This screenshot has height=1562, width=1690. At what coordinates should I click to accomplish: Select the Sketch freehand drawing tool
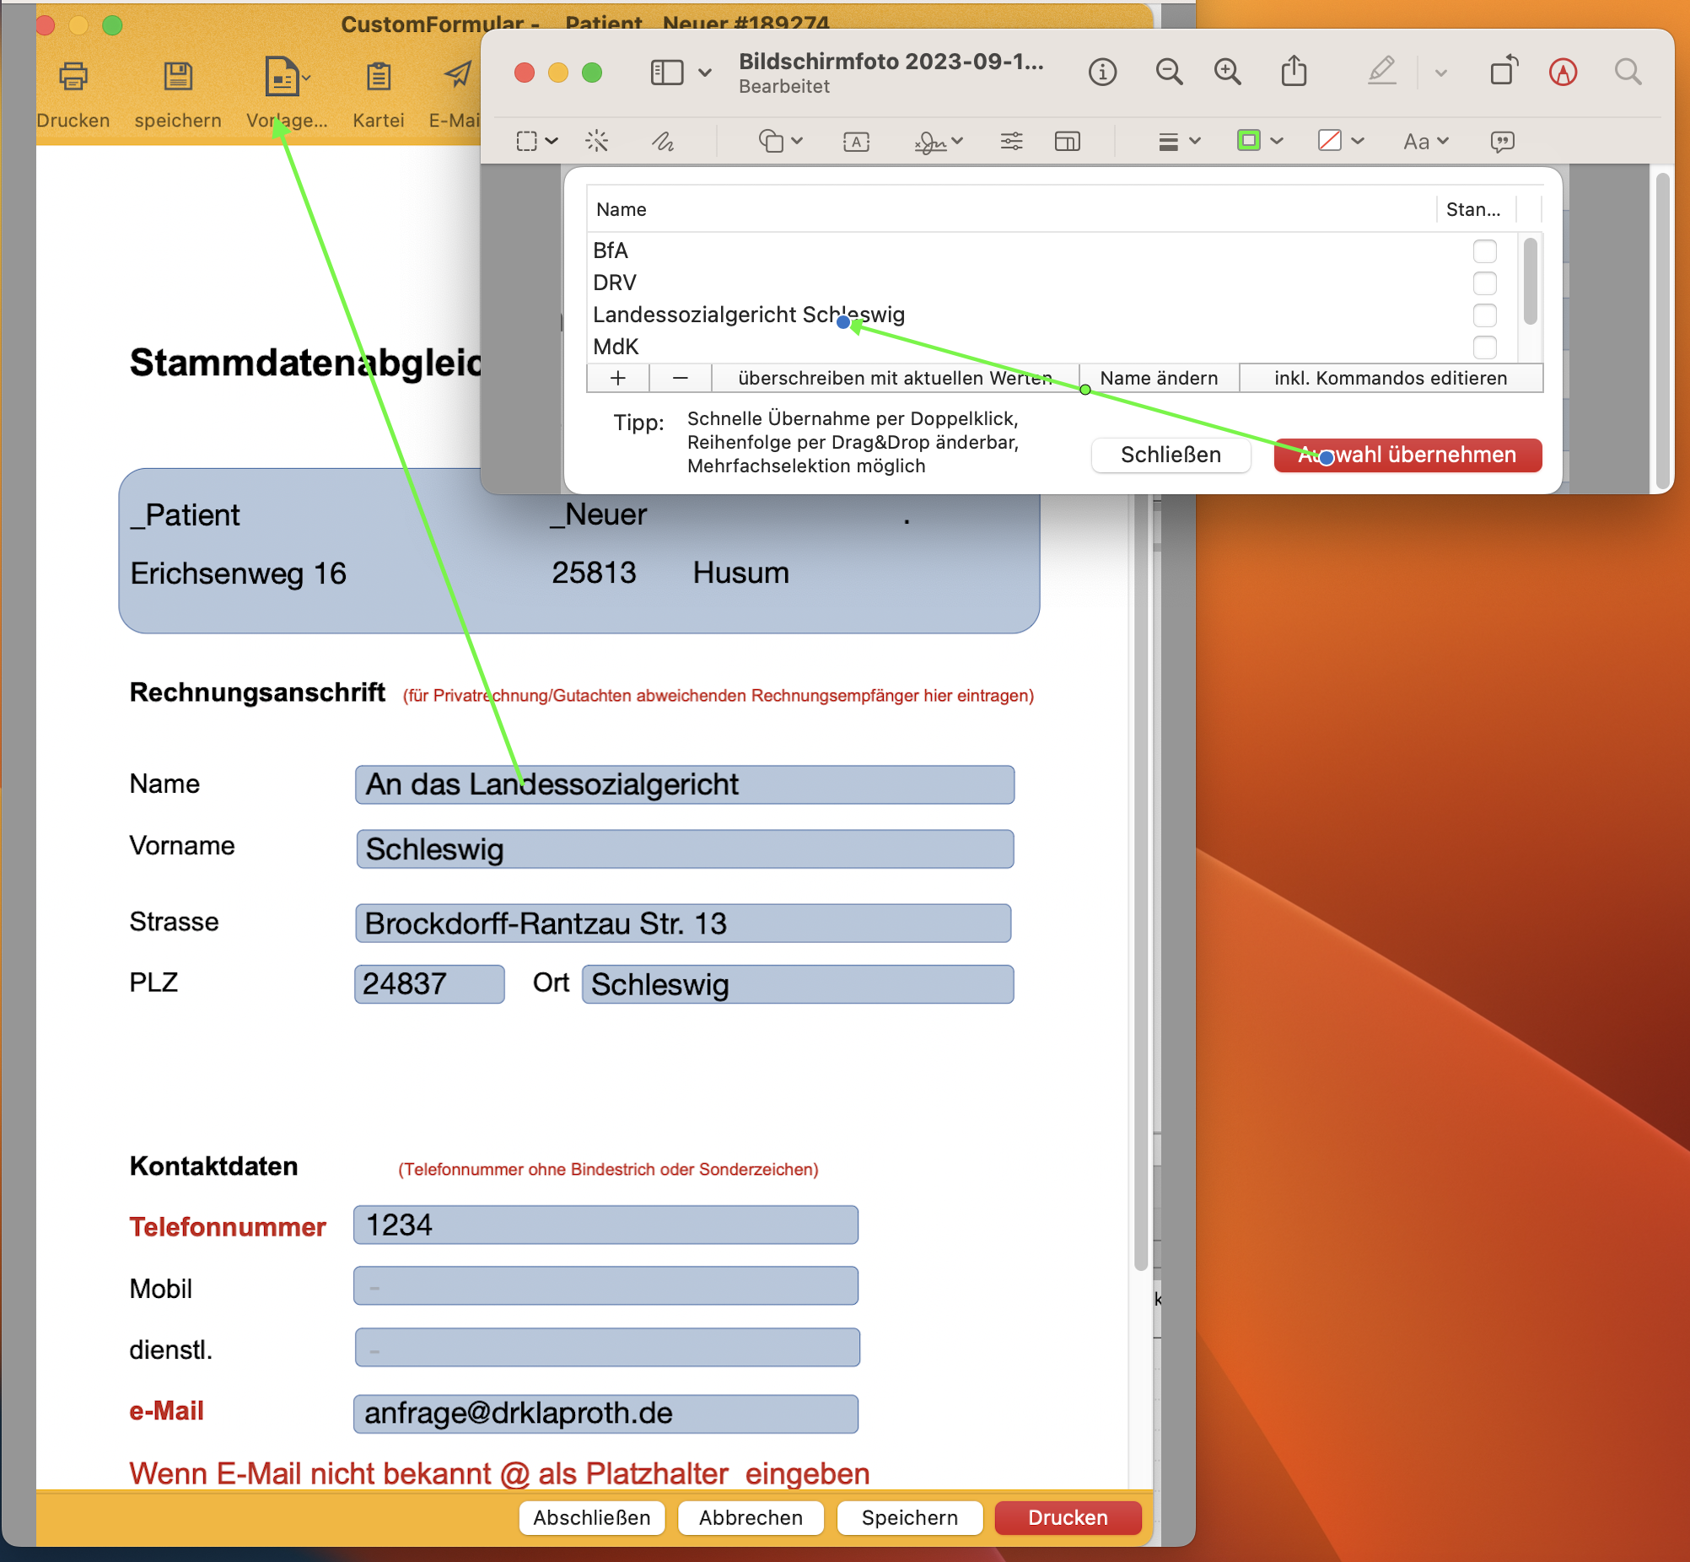(664, 141)
